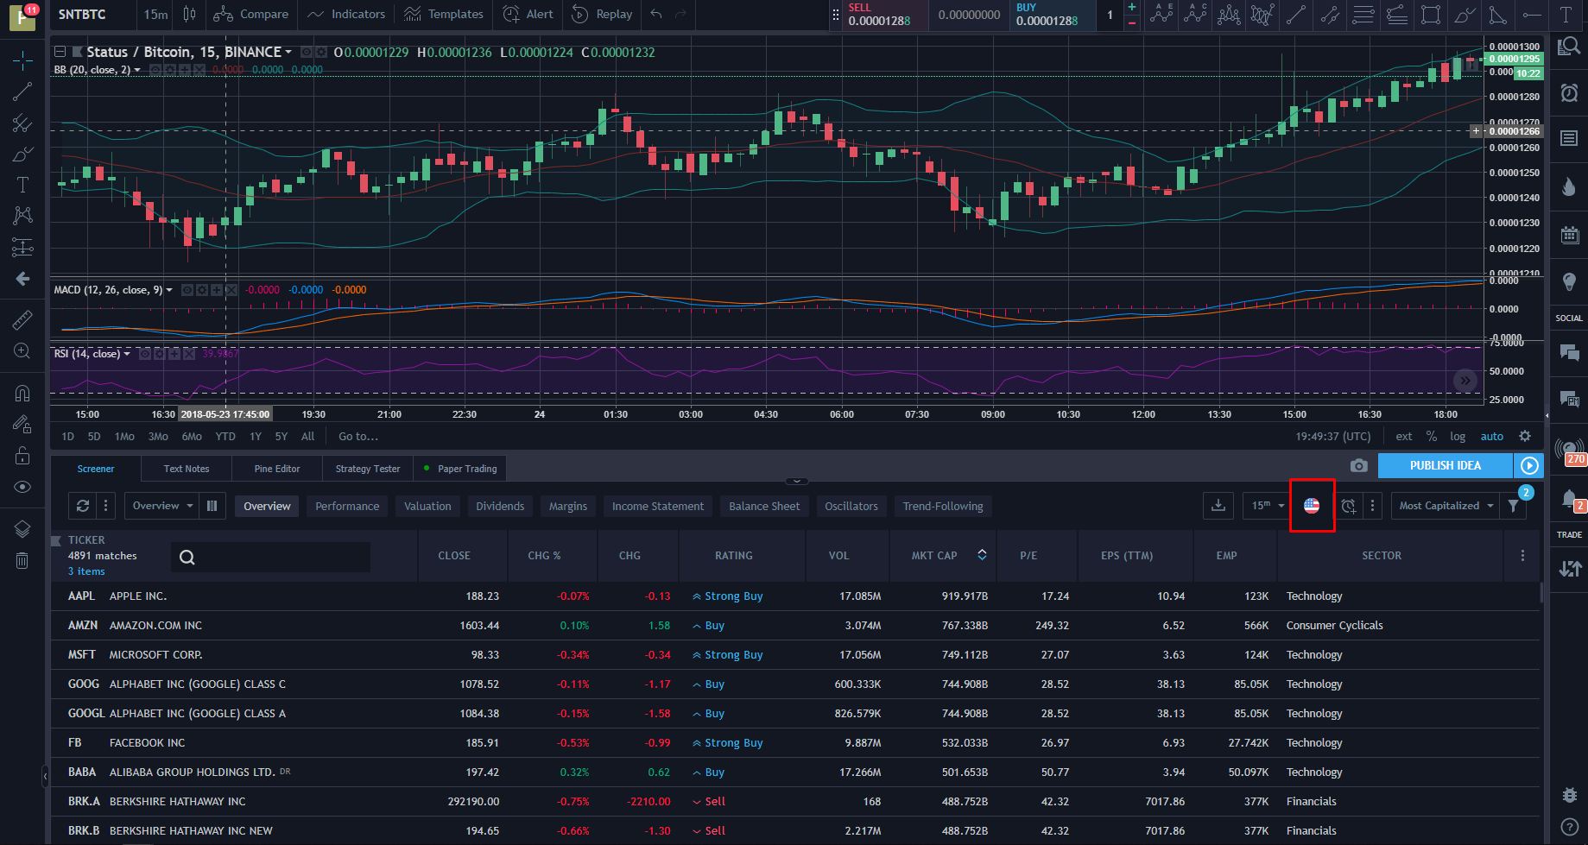Click the BUY price button
1588x845 pixels.
click(x=1052, y=15)
